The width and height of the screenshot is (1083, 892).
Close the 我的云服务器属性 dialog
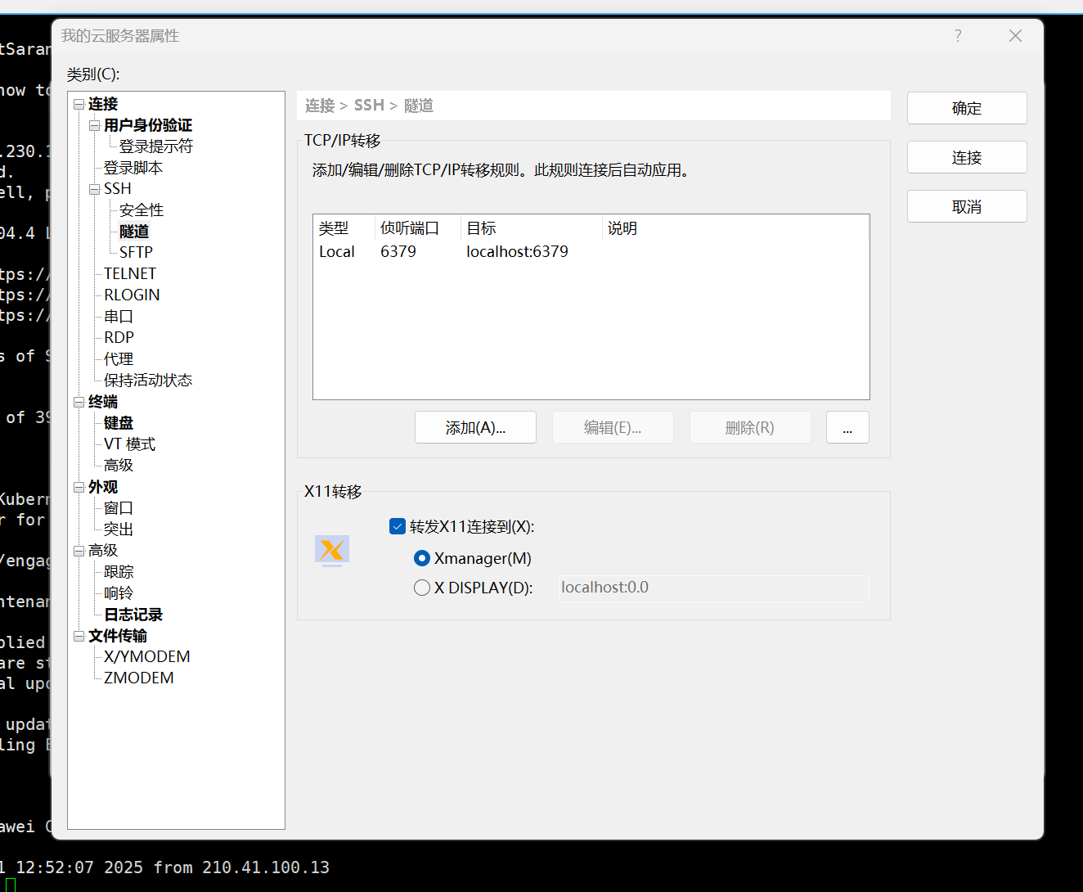[1015, 36]
